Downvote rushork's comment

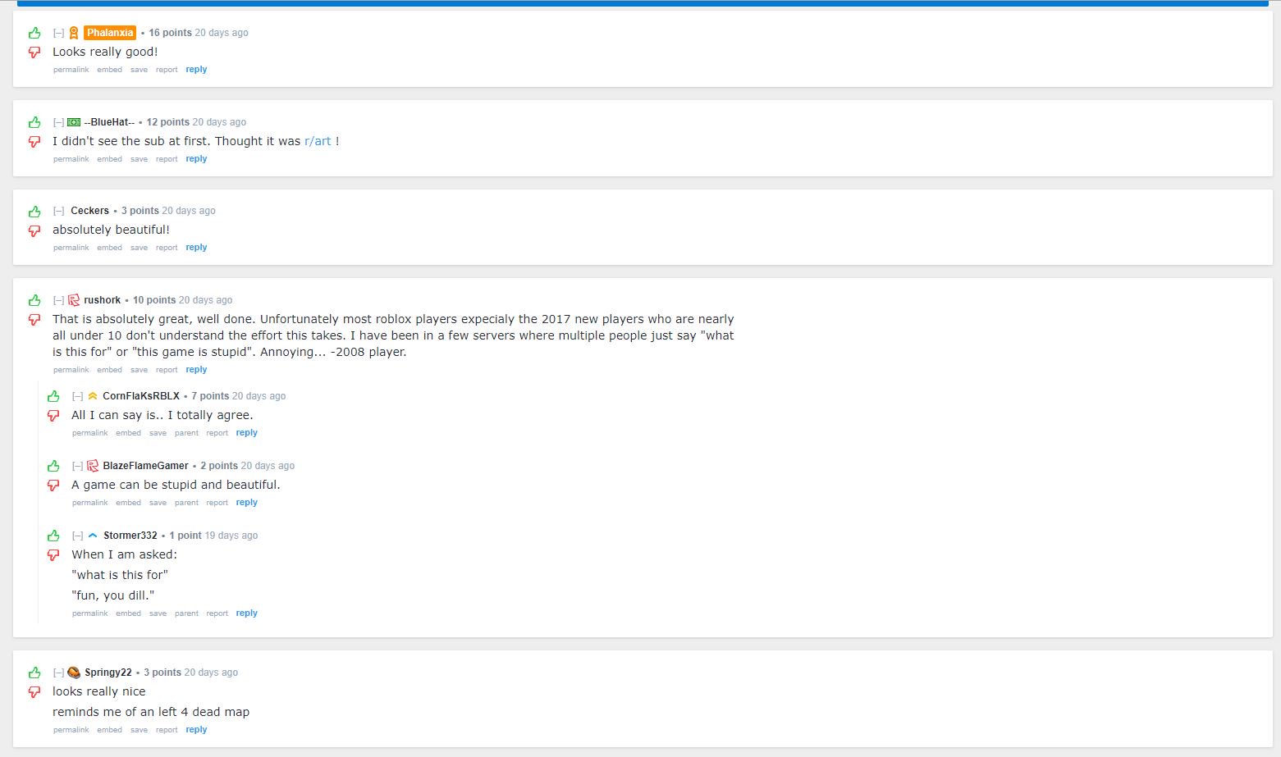(34, 318)
